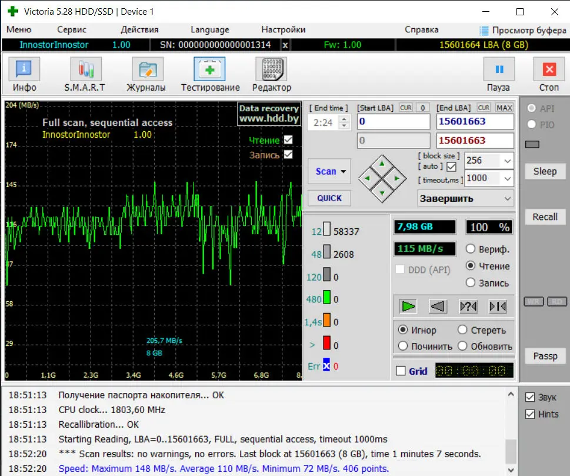Viewport: 570px width, 476px height.
Task: Toggle the Запись graph checkbox
Action: tap(288, 155)
